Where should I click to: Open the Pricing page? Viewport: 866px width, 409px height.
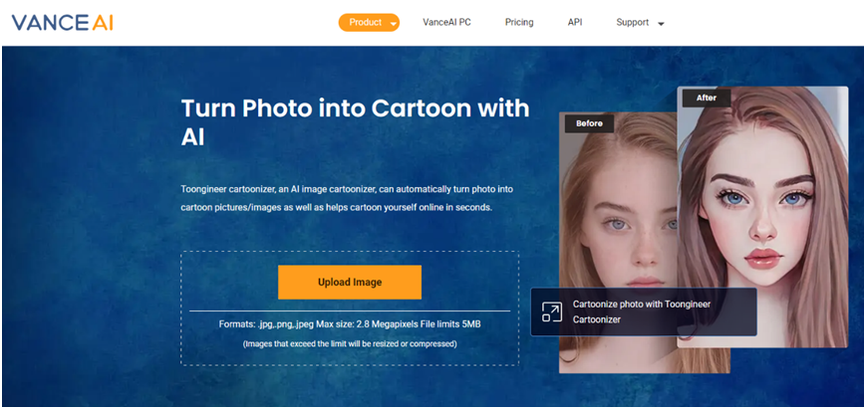tap(519, 23)
